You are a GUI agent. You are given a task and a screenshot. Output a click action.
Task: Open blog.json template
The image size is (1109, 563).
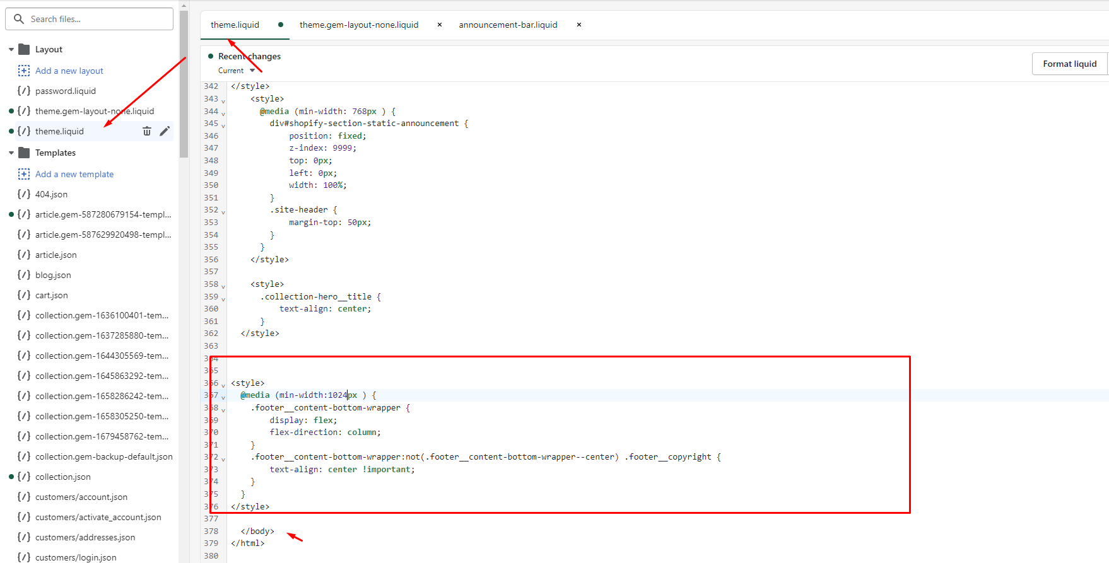click(53, 275)
